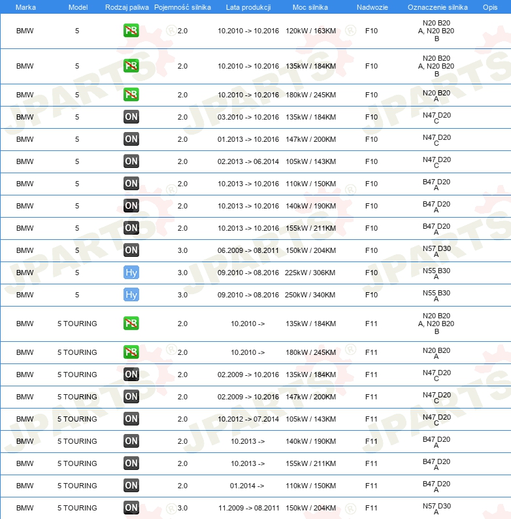Click the Lata produkcji column header

248,7
